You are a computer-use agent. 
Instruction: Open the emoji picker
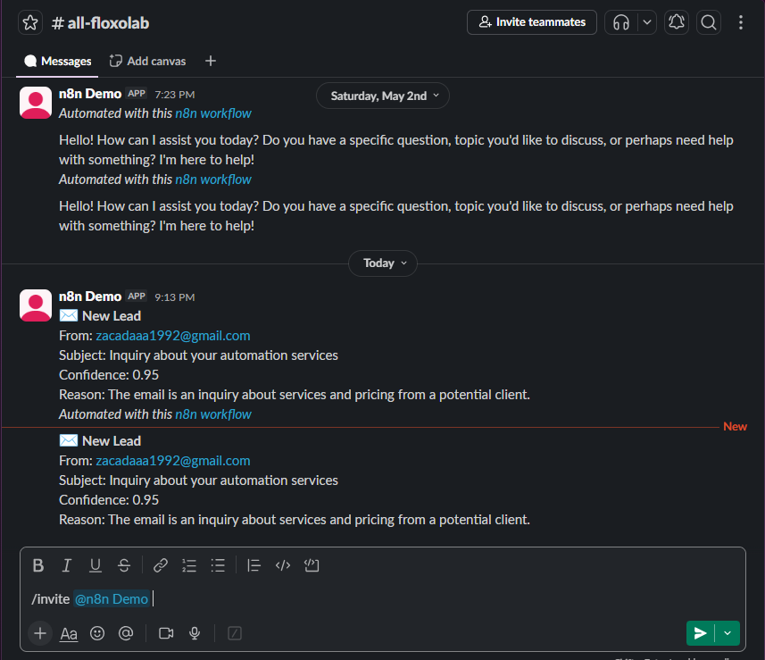pyautogui.click(x=97, y=633)
